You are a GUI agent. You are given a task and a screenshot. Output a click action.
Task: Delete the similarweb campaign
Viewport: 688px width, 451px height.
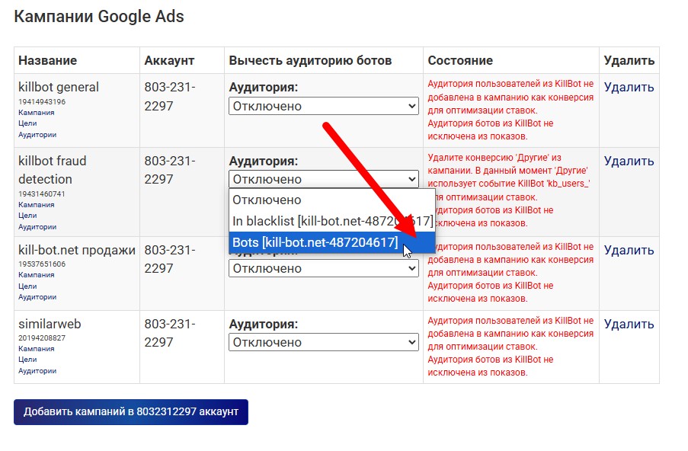(x=629, y=324)
